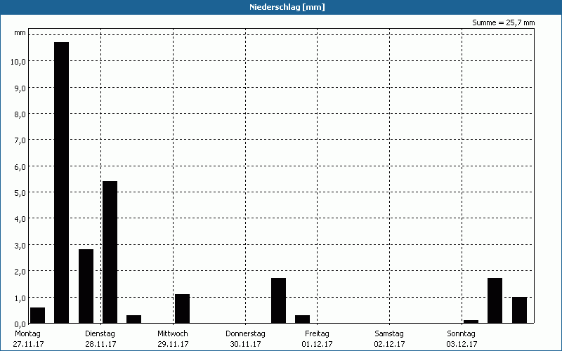Screen dimensions: 562x351
Task: Click the Sonntag bar at about 1,7 mm
Action: click(495, 300)
